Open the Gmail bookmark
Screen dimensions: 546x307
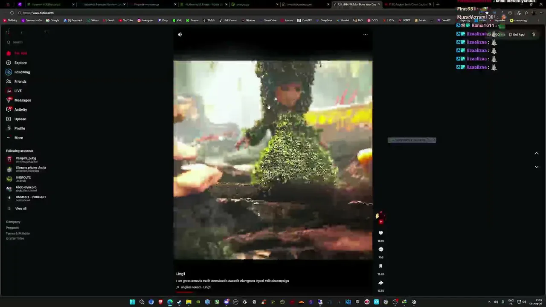[109, 20]
